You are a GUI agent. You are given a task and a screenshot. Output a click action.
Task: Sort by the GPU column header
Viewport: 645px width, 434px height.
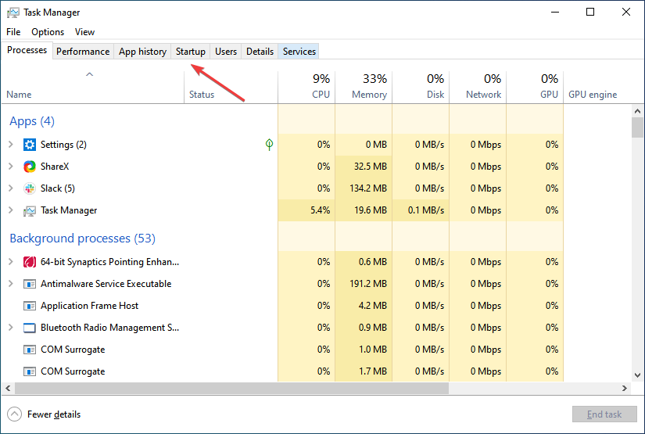[x=535, y=87]
